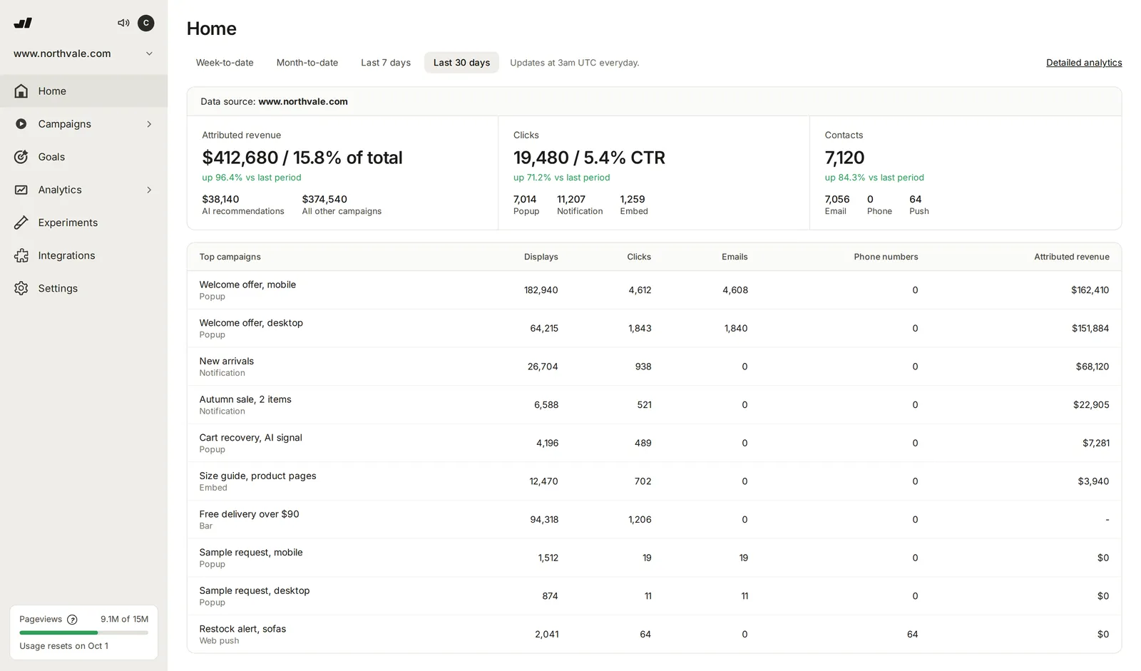The width and height of the screenshot is (1141, 671).
Task: Click the Experiments pencil icon
Action: point(21,222)
